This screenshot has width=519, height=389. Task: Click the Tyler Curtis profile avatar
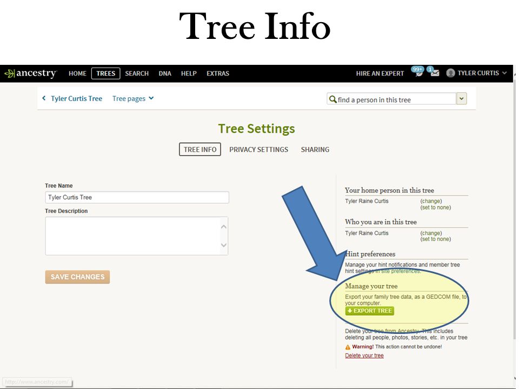click(450, 73)
